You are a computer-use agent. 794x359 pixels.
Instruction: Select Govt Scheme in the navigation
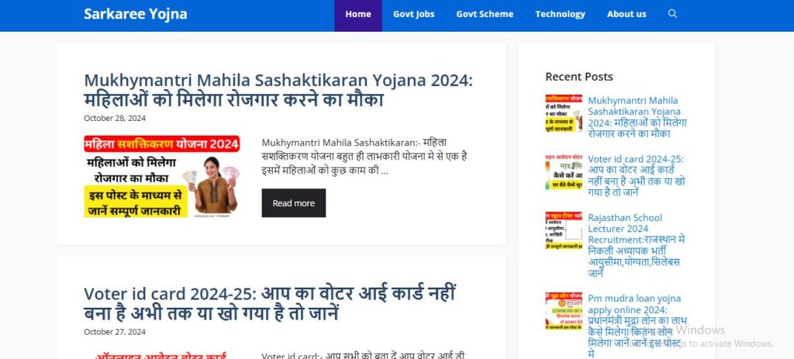point(485,14)
